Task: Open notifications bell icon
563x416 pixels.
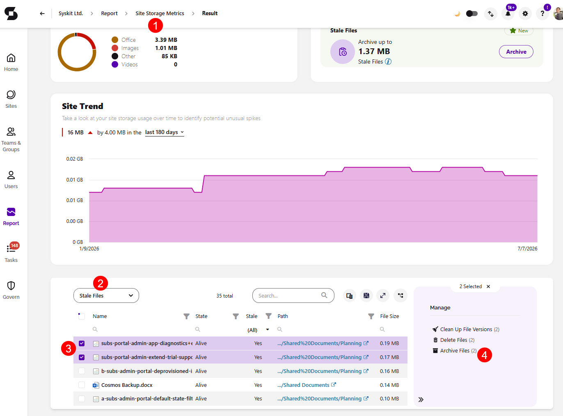Action: pos(508,14)
